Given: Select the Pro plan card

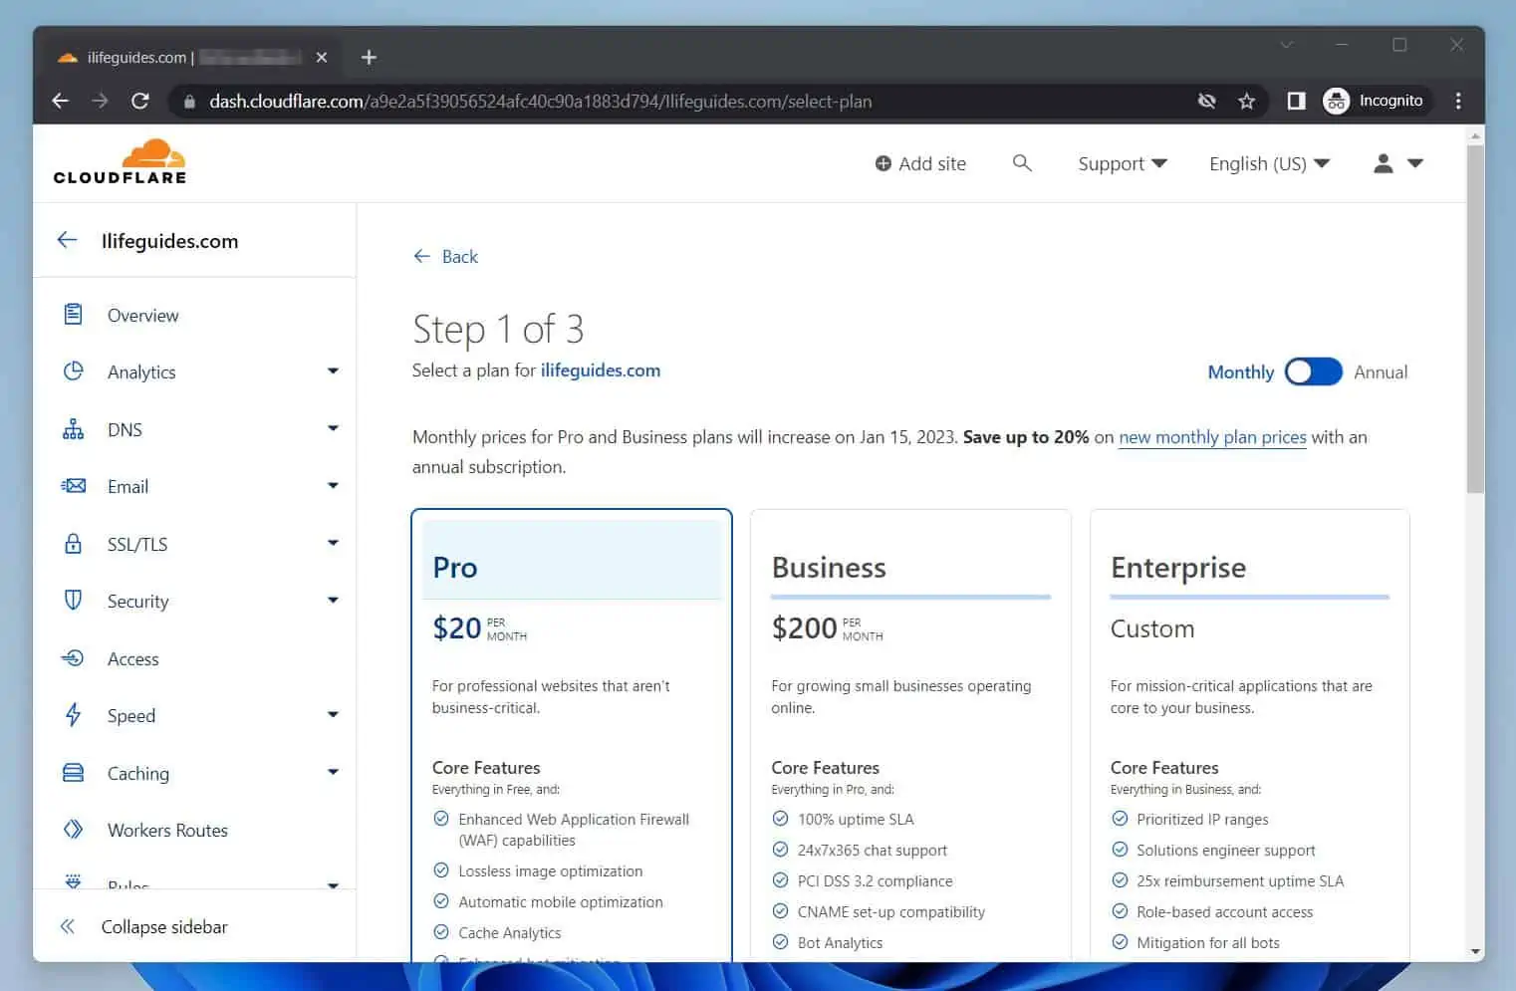Looking at the screenshot, I should click(x=572, y=735).
